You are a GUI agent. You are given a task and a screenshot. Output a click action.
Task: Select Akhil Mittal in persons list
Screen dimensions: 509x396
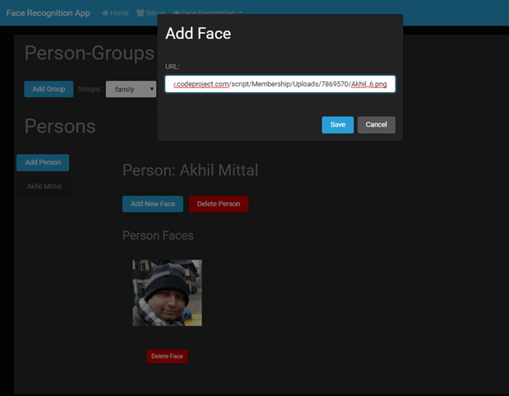pyautogui.click(x=44, y=186)
